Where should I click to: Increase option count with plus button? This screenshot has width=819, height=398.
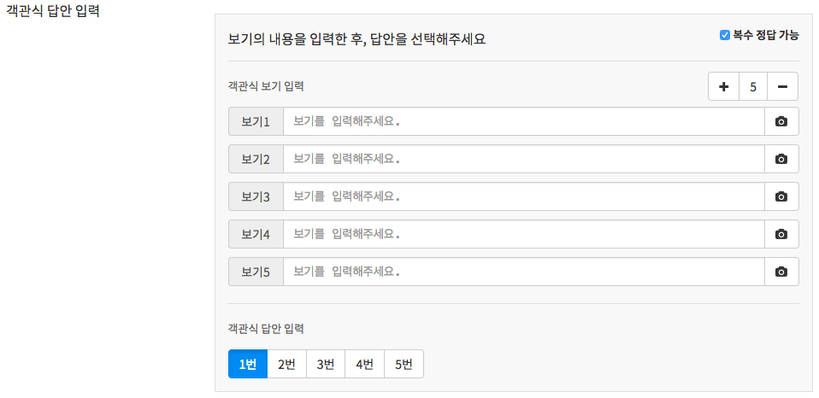(723, 86)
